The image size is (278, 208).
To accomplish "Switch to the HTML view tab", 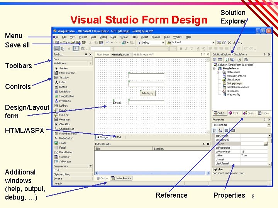I will coord(117,137).
